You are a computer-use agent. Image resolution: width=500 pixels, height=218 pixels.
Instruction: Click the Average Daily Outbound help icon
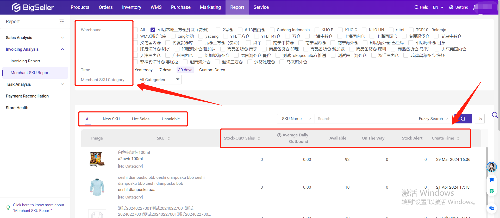pos(279,135)
